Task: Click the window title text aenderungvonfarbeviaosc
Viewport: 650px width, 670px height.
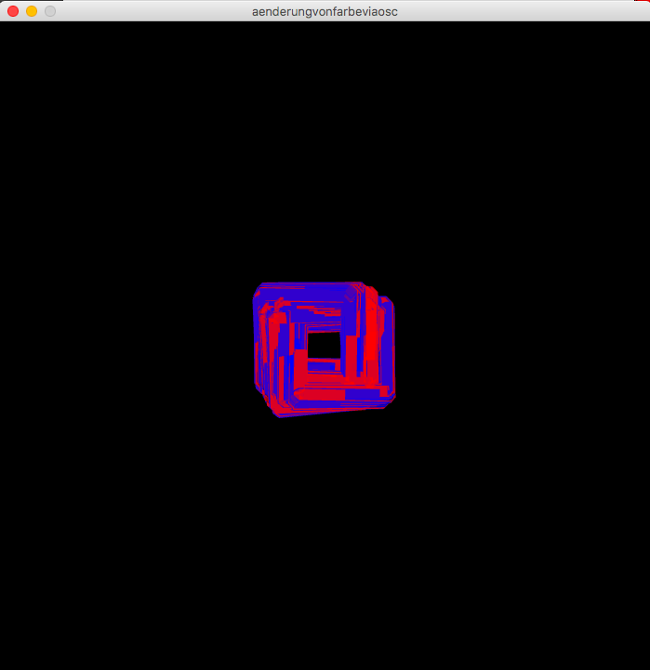Action: coord(325,11)
